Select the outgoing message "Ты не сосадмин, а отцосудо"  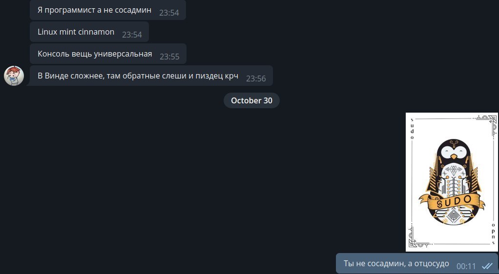pos(417,263)
